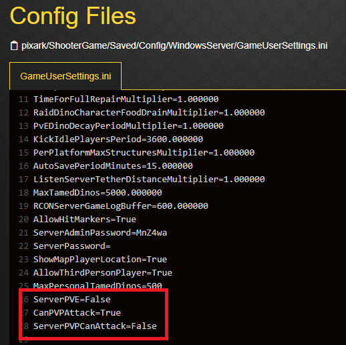Click the ServerPVPCanAttack=False line
The width and height of the screenshot is (346, 345).
pos(95,326)
